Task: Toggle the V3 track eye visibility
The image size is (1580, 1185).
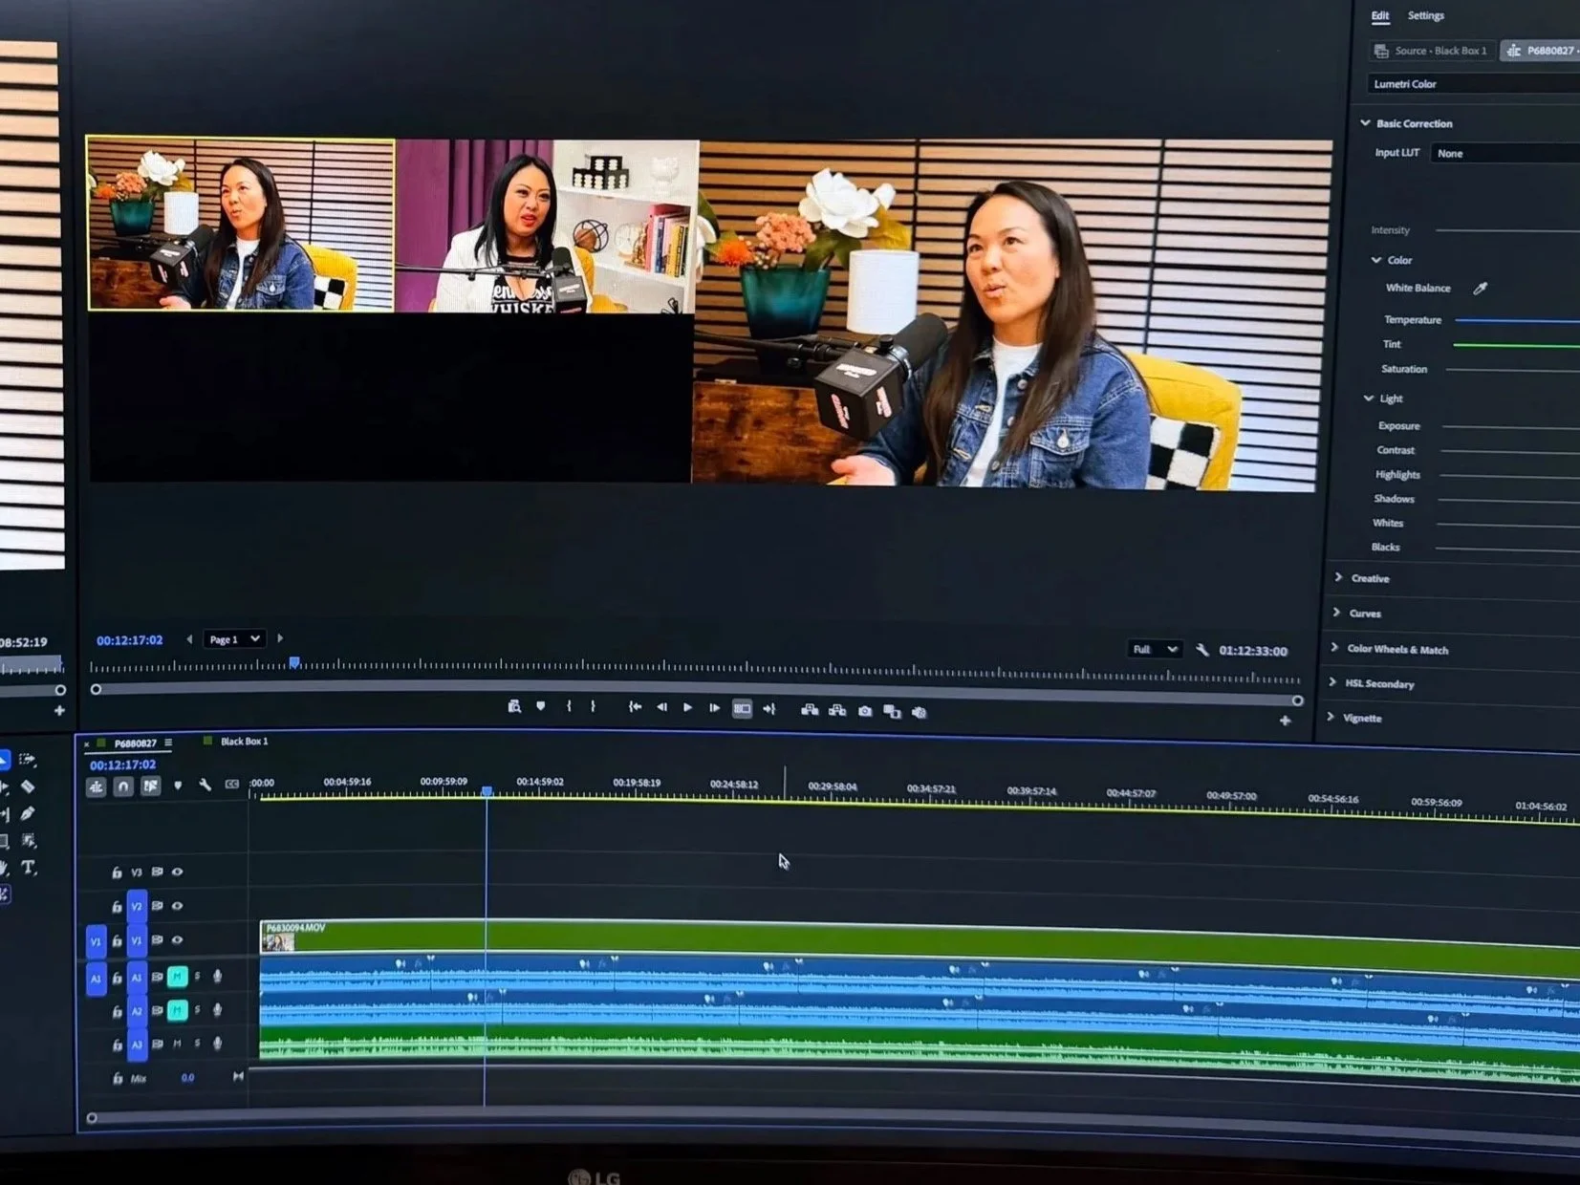Action: click(x=177, y=872)
